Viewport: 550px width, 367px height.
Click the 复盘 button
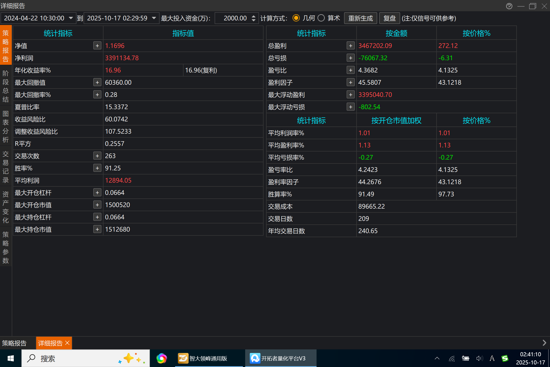click(x=389, y=18)
